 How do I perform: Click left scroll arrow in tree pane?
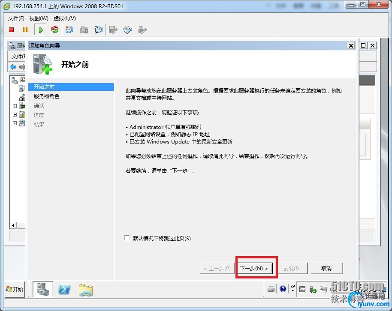pos(13,226)
